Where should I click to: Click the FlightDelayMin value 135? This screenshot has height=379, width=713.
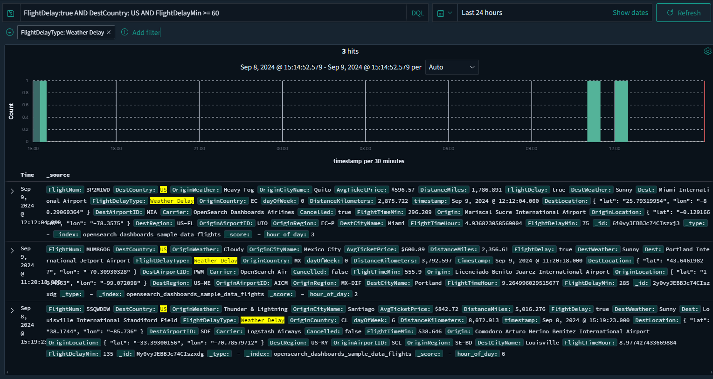108,354
